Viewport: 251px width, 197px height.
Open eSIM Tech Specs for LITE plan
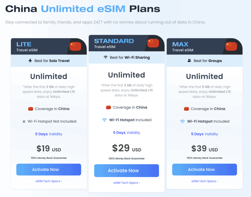[x=49, y=181]
